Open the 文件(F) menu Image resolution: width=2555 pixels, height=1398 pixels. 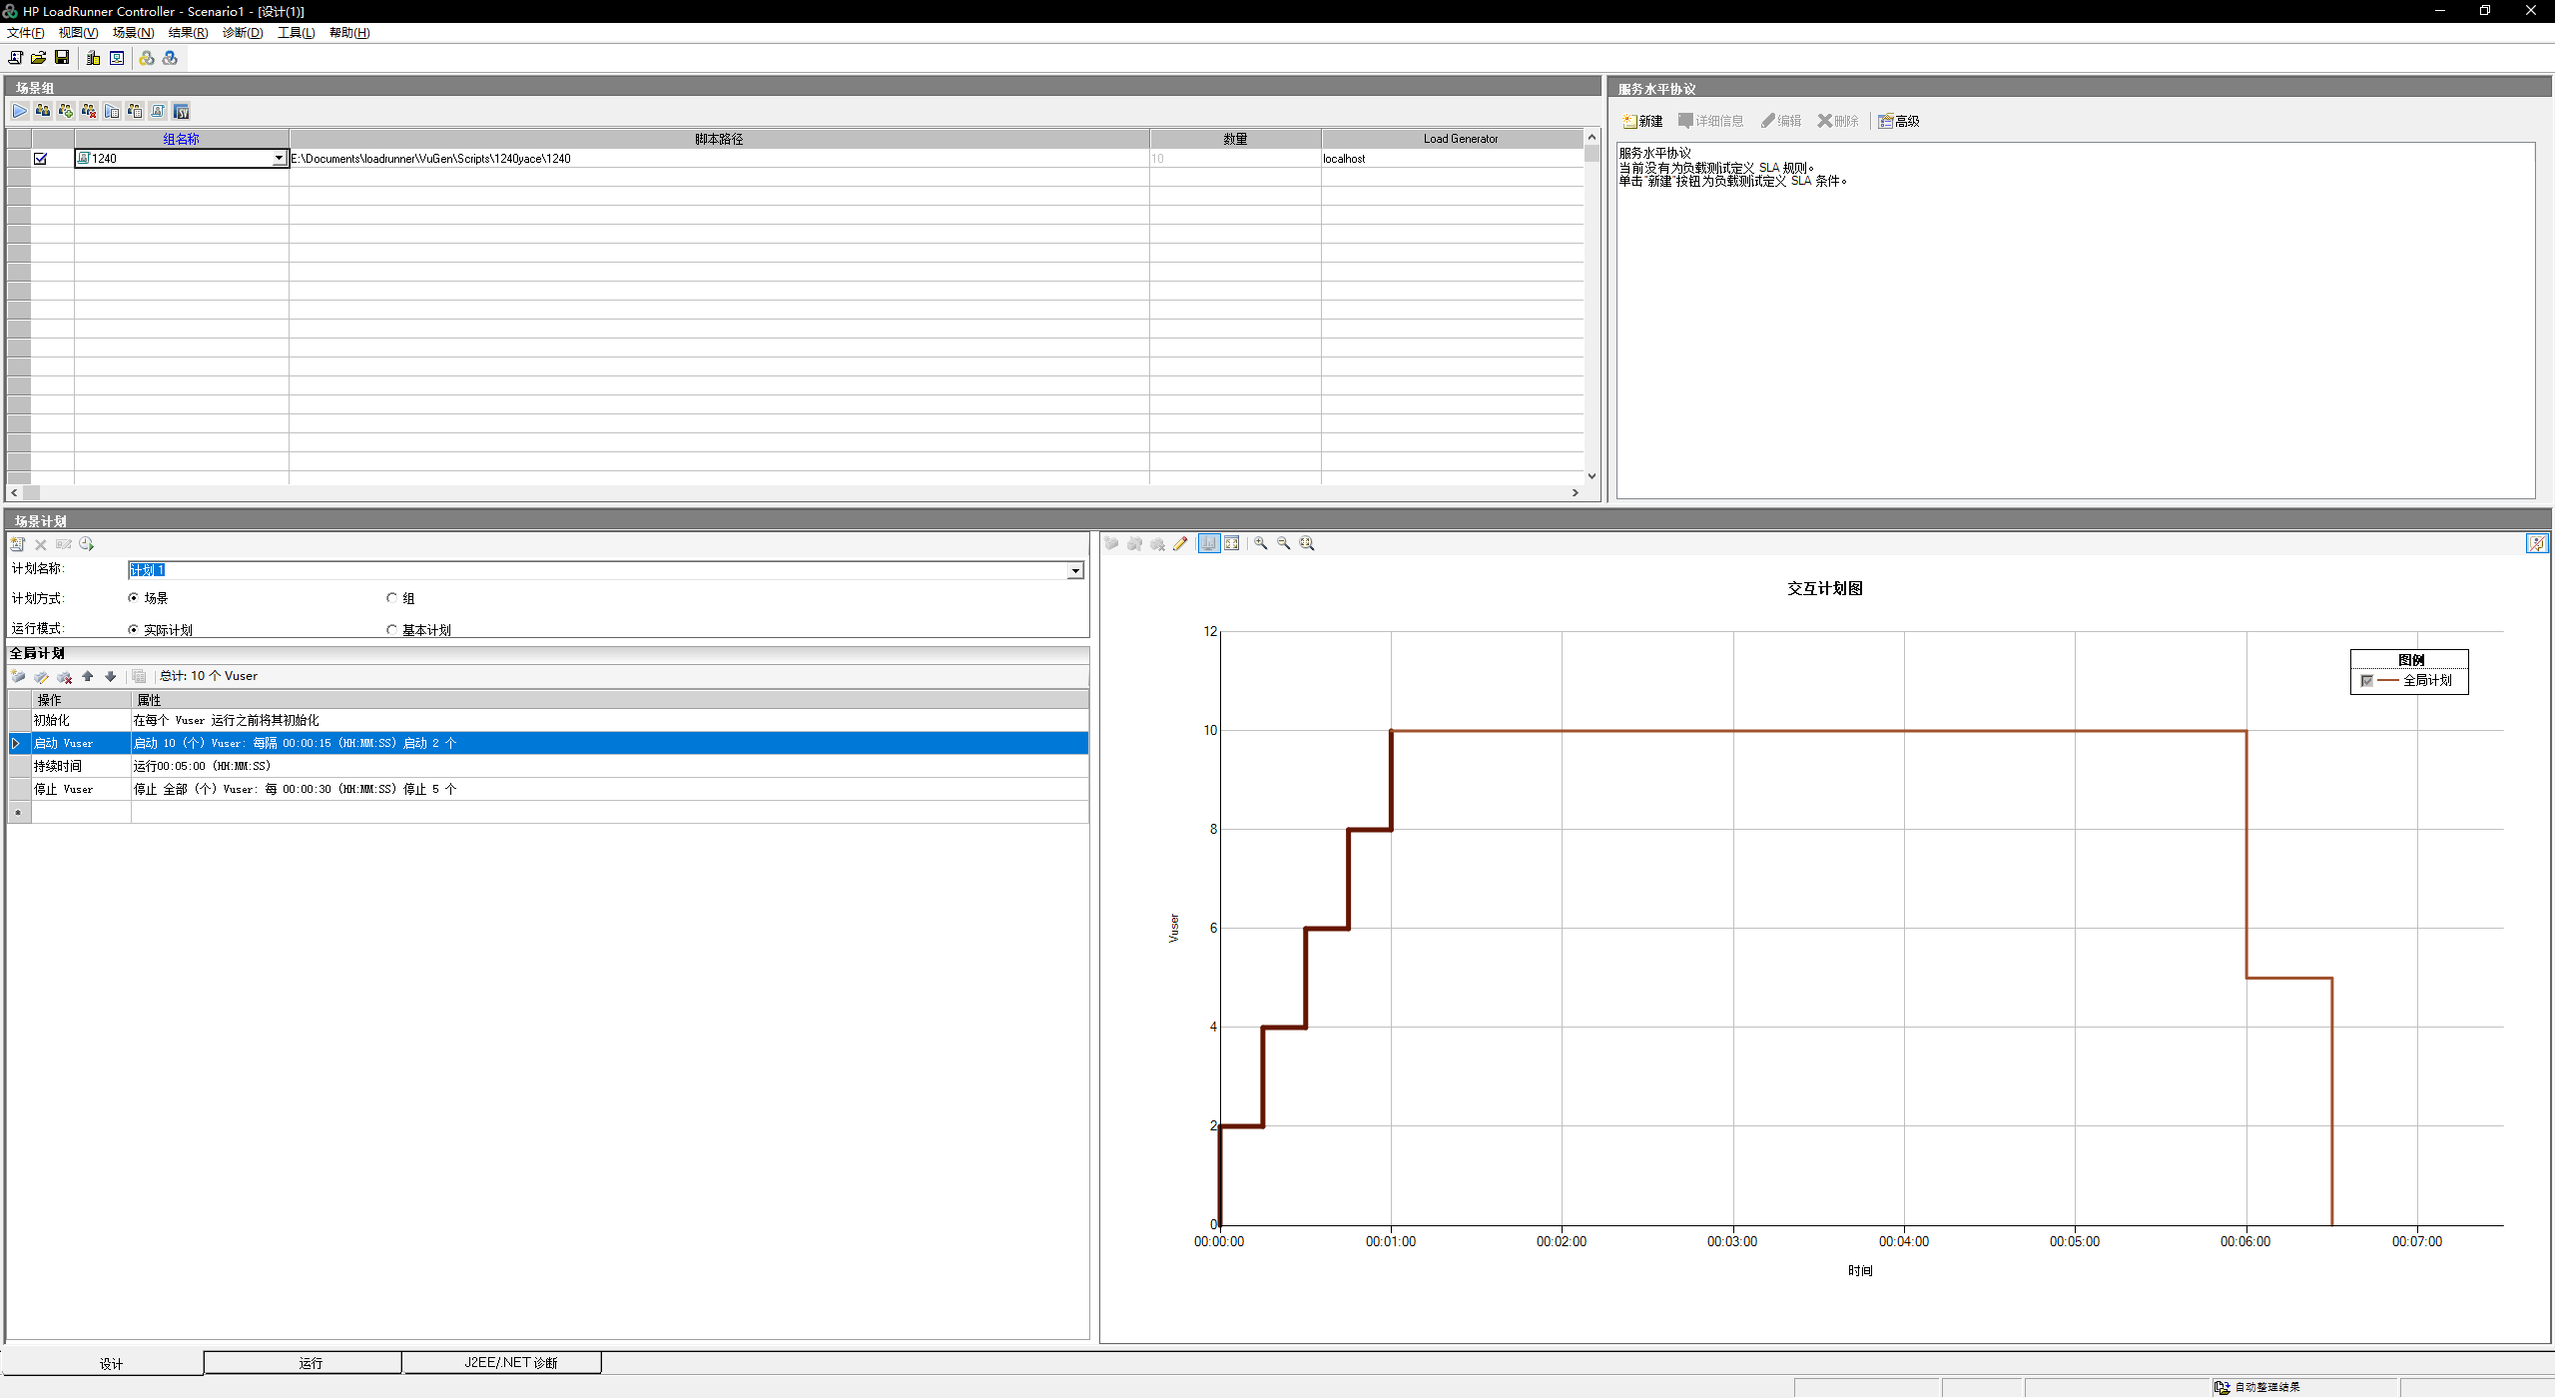[x=26, y=32]
